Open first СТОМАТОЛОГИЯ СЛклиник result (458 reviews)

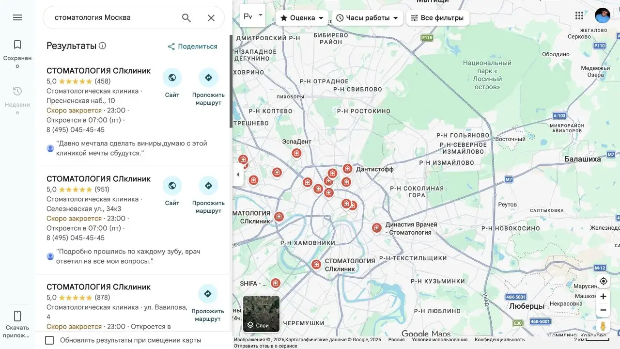click(98, 71)
